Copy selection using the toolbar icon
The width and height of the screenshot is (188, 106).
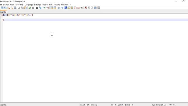coord(22,8)
